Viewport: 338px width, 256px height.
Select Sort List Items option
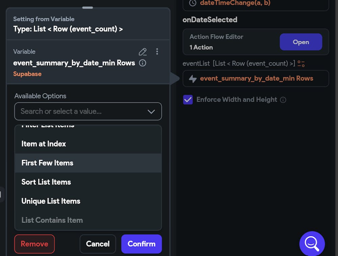tap(46, 182)
